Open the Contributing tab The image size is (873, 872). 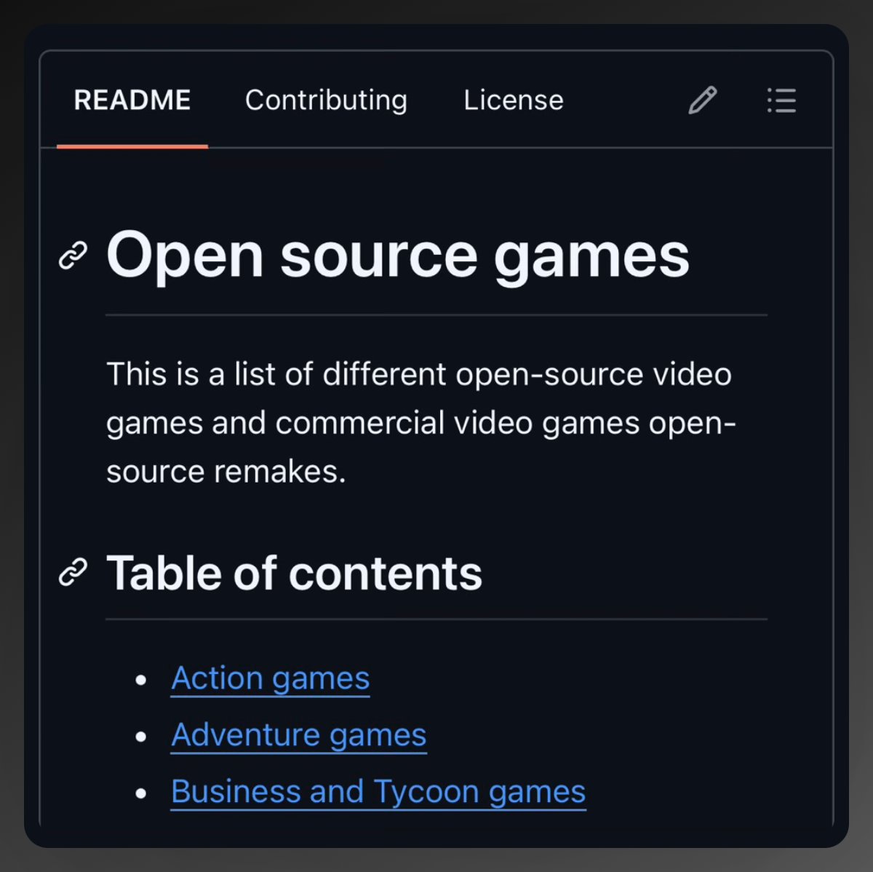(x=326, y=100)
